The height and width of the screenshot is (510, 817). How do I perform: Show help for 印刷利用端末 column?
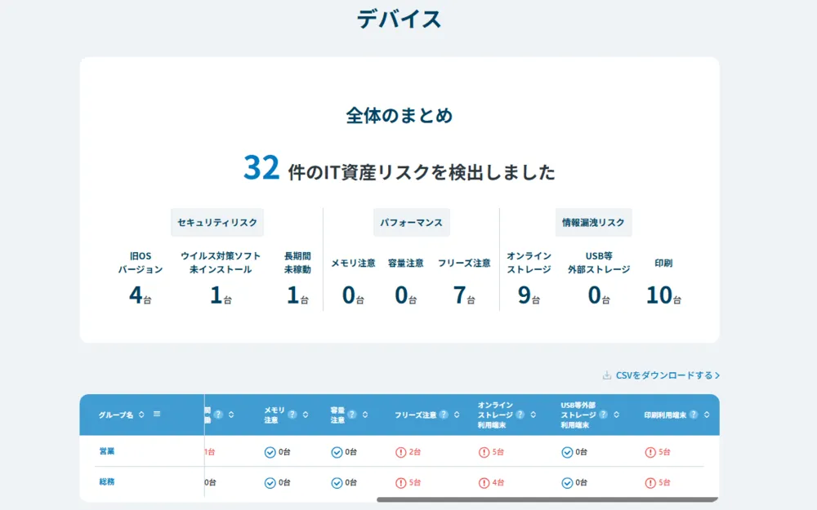(x=694, y=415)
